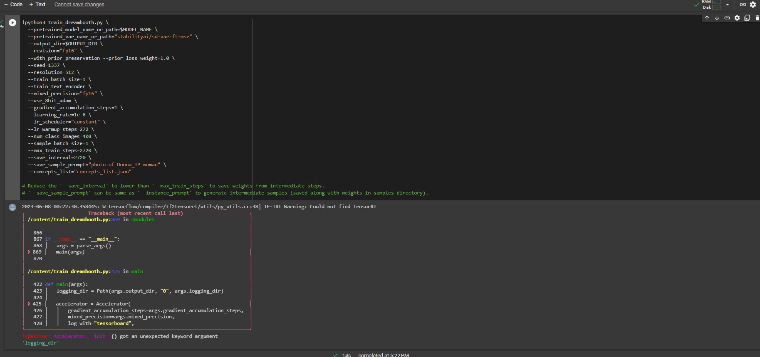Viewport: 760px width, 357px height.
Task: Click the '--mixed_precision="fp16"' line
Action: click(65, 94)
